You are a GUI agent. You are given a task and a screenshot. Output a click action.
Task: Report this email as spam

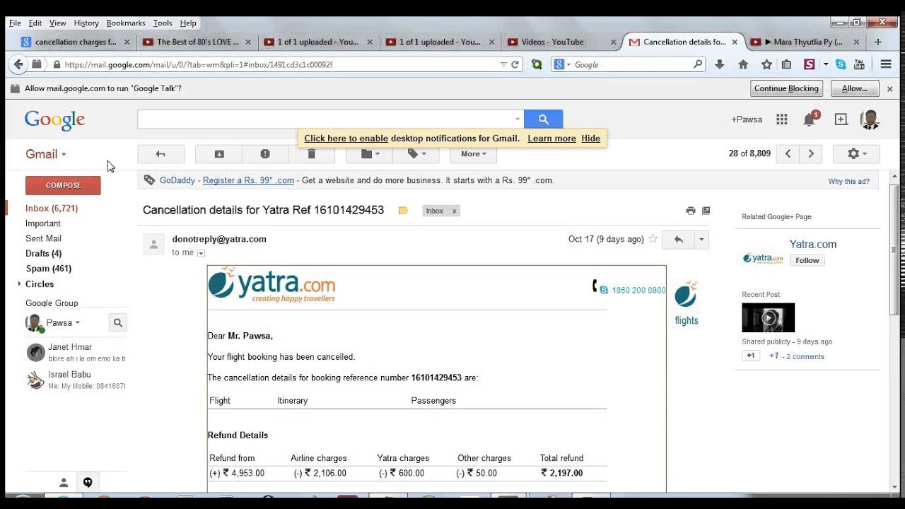click(265, 154)
